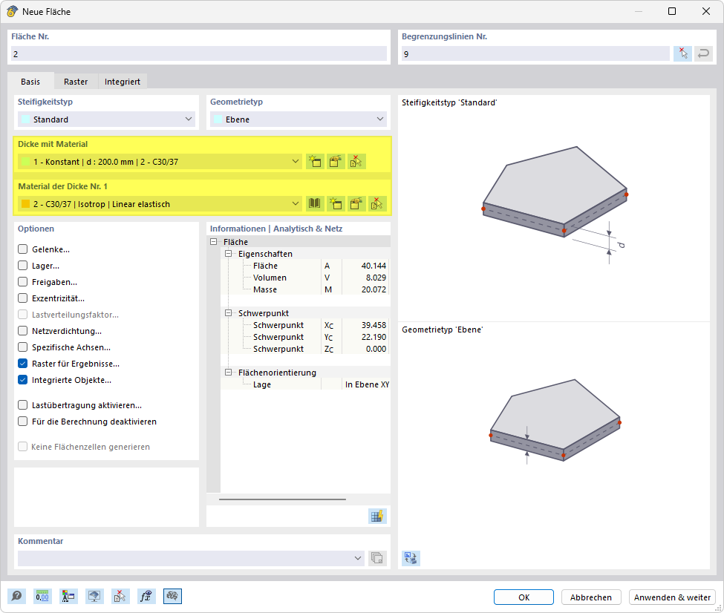Click the highlighted brain-like icon in bottom toolbar

pos(172,597)
